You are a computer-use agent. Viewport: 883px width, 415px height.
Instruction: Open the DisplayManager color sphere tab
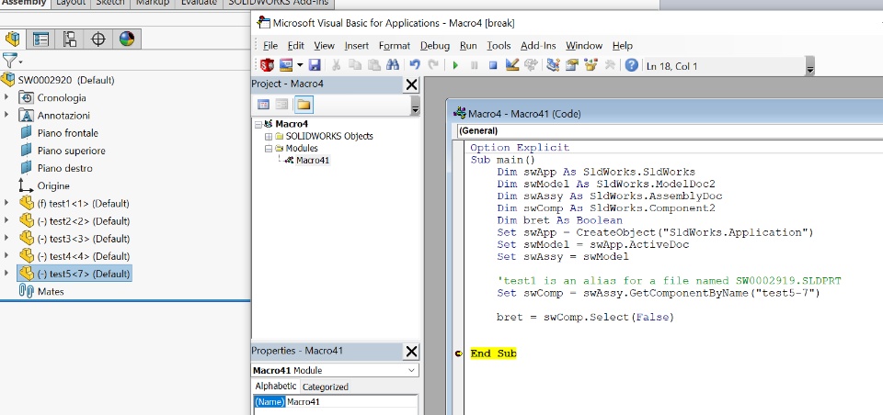click(x=127, y=39)
